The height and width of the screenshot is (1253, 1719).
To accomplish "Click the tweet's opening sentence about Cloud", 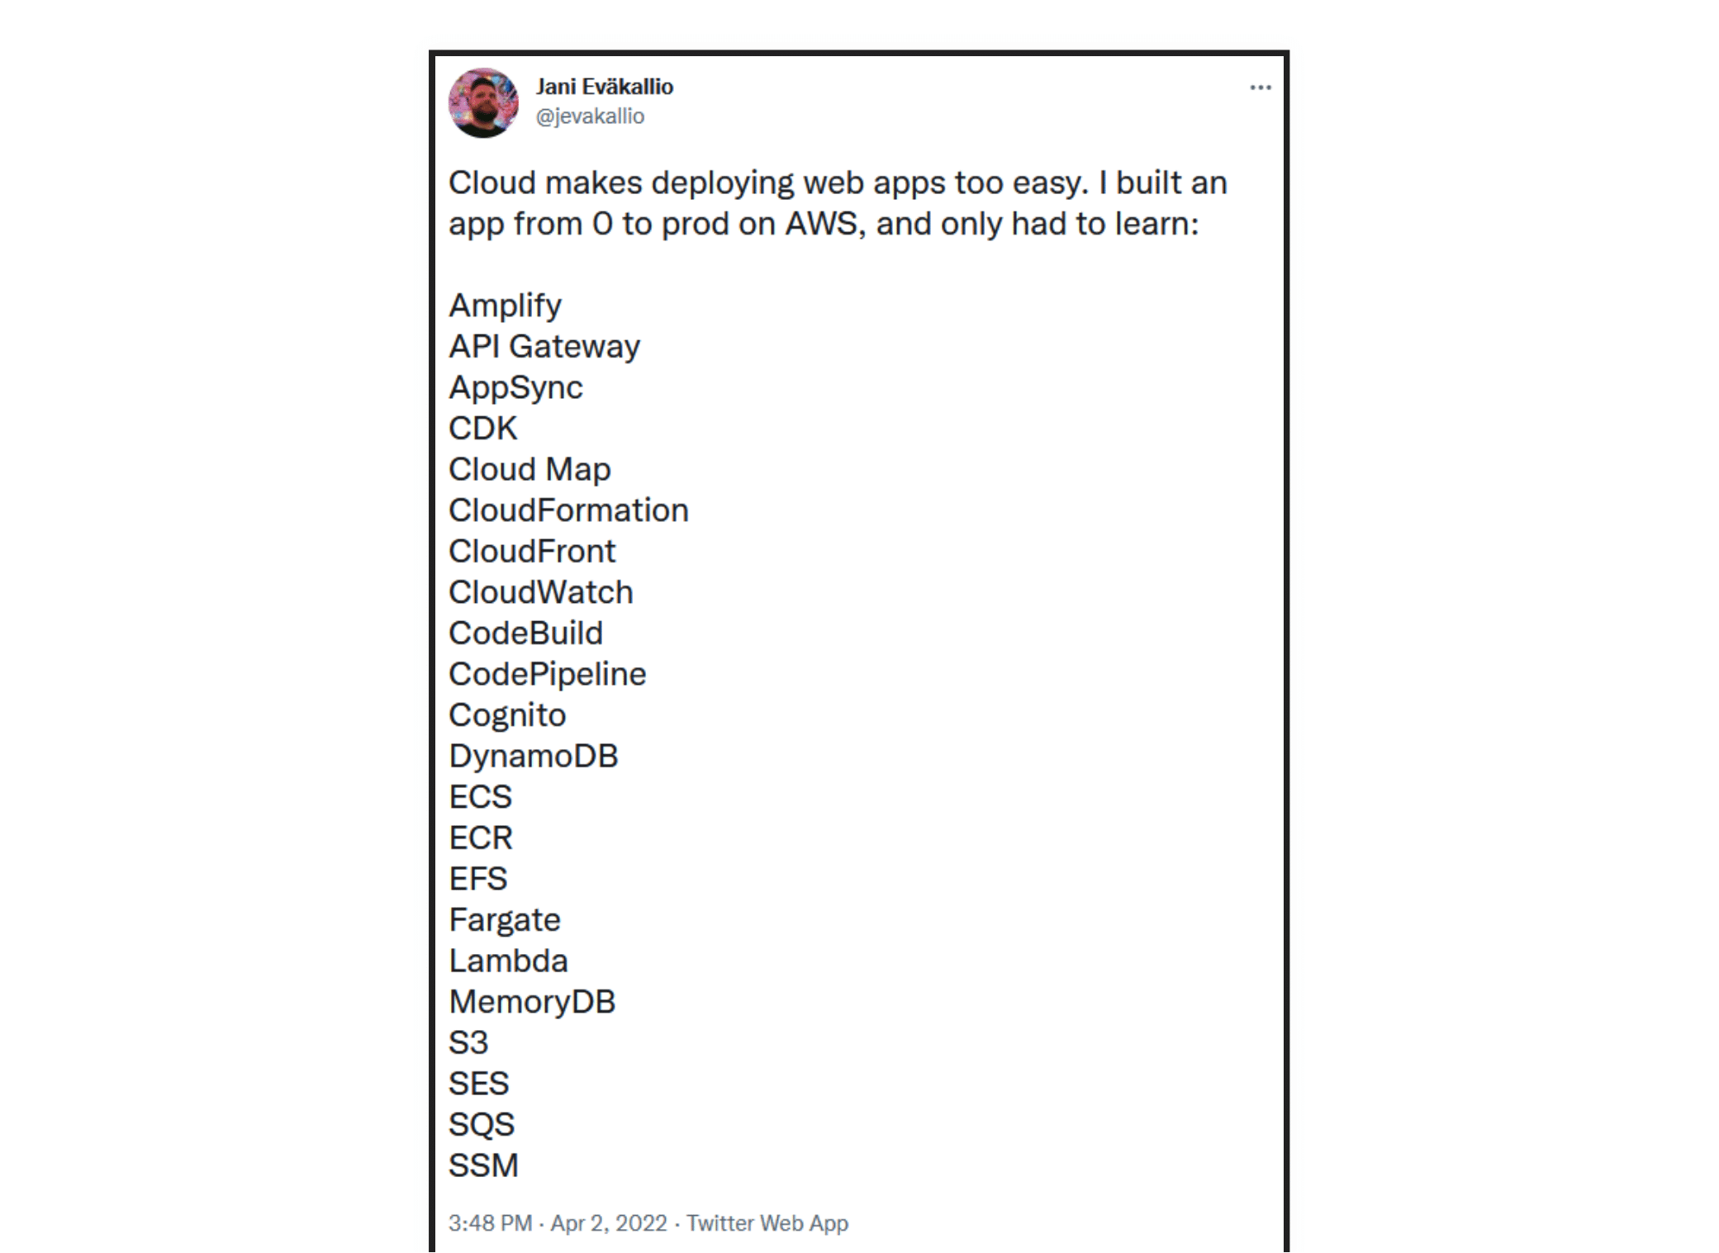I will pyautogui.click(x=767, y=183).
